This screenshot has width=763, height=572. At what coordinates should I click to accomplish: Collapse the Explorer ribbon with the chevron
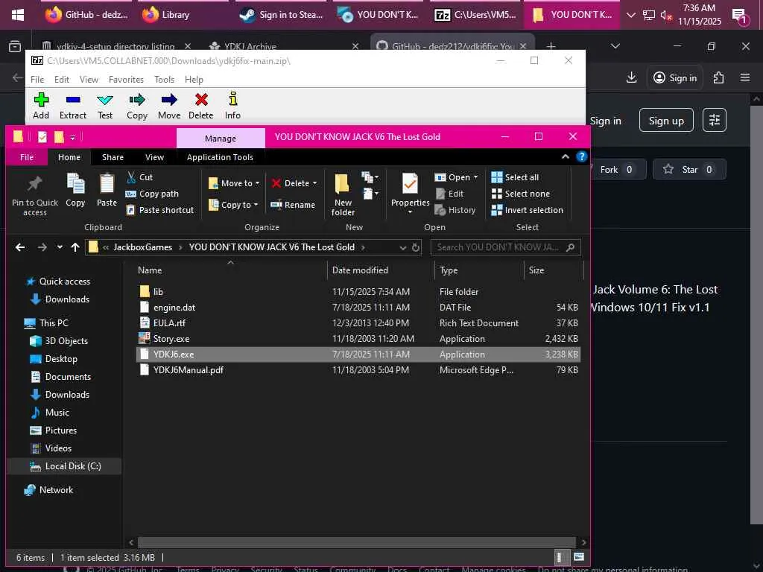[x=566, y=156]
